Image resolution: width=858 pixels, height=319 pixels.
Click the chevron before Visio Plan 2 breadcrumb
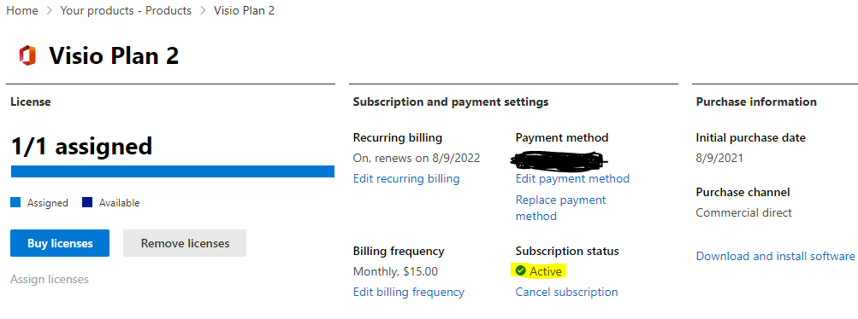[x=203, y=10]
